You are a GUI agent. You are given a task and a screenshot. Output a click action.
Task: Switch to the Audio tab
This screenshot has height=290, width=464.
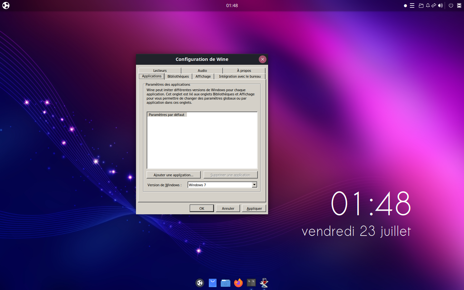click(202, 71)
